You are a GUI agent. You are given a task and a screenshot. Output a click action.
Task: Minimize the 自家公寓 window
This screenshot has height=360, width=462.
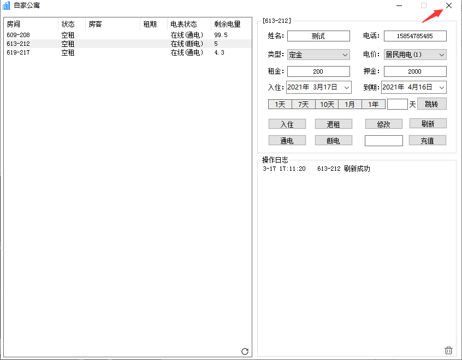click(x=399, y=5)
